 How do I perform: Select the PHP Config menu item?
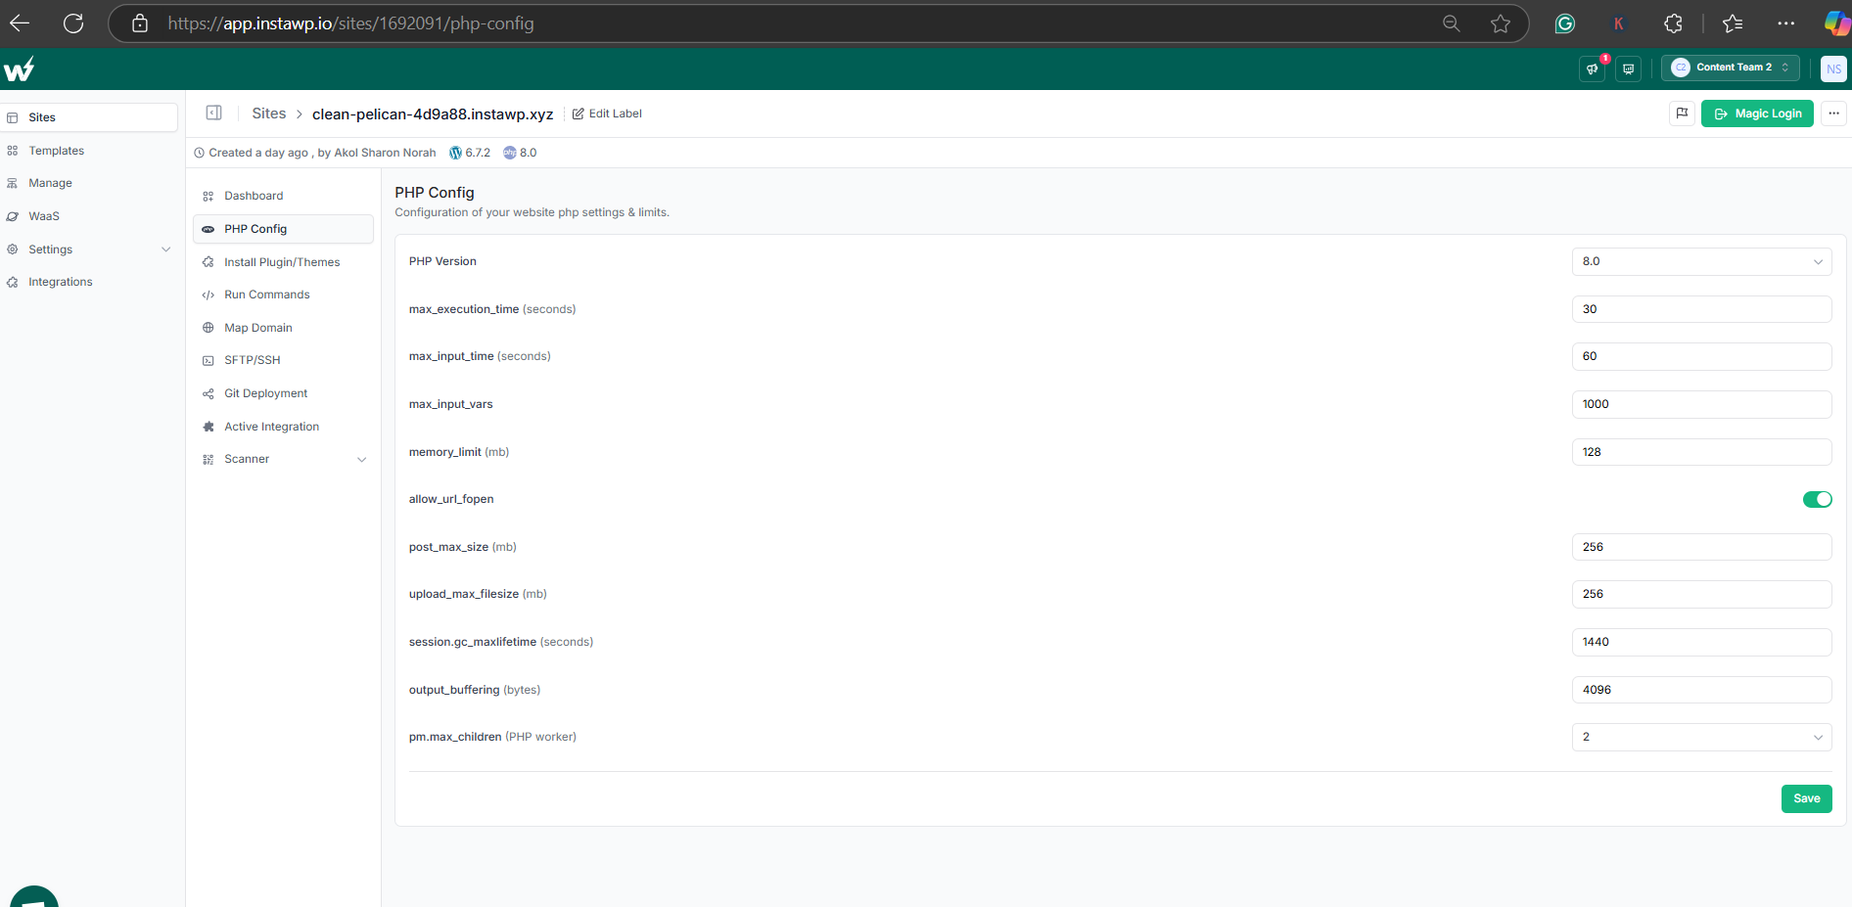(x=284, y=229)
